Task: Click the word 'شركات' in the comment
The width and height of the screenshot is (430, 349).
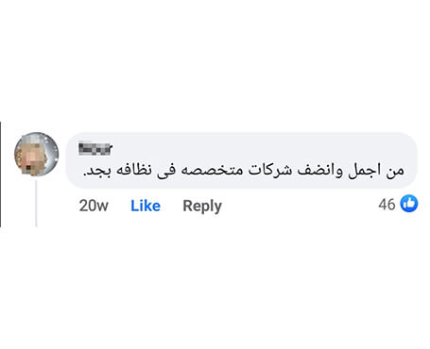Action: click(x=270, y=170)
